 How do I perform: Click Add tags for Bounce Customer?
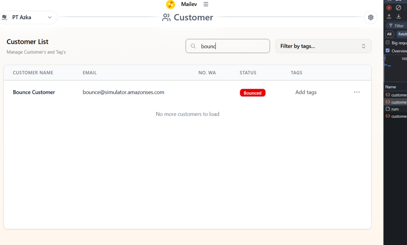click(306, 92)
